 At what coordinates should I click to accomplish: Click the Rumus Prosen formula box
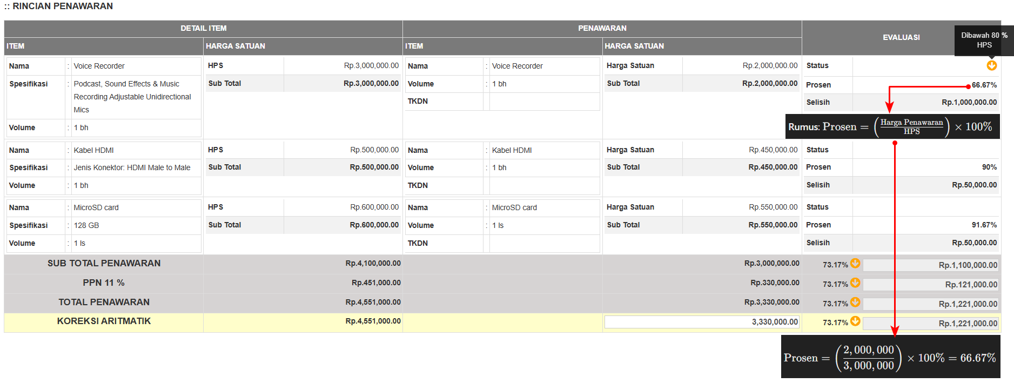coord(892,127)
